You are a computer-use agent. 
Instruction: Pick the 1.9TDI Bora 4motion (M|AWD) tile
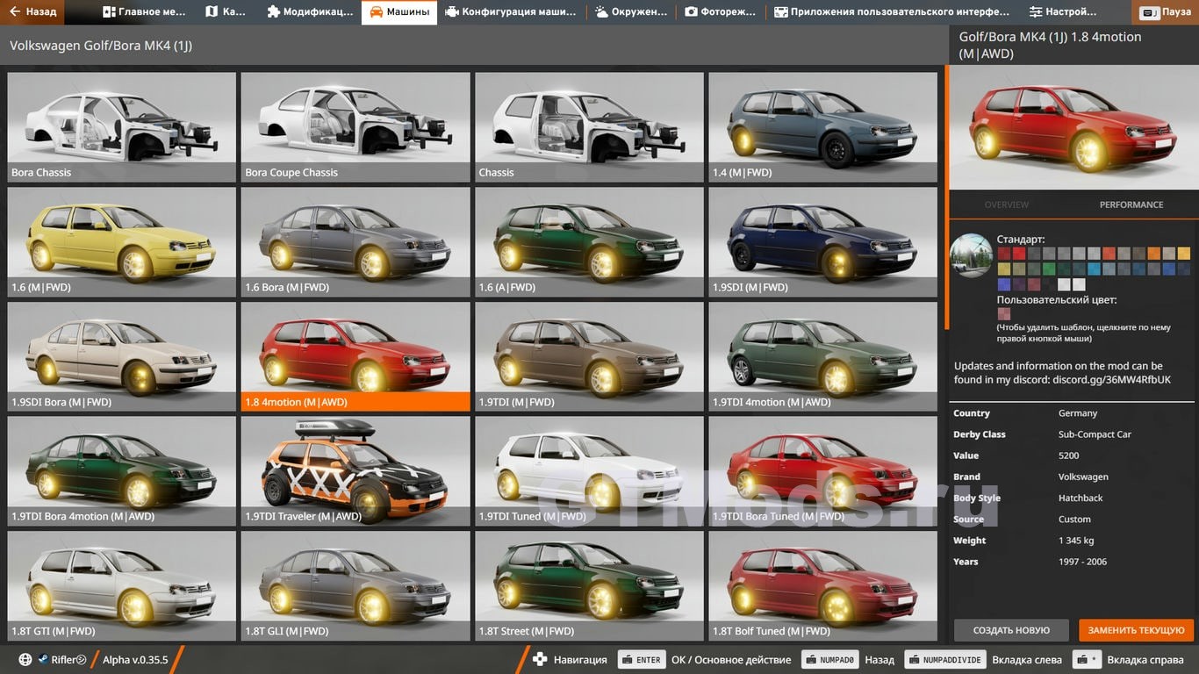tap(122, 471)
